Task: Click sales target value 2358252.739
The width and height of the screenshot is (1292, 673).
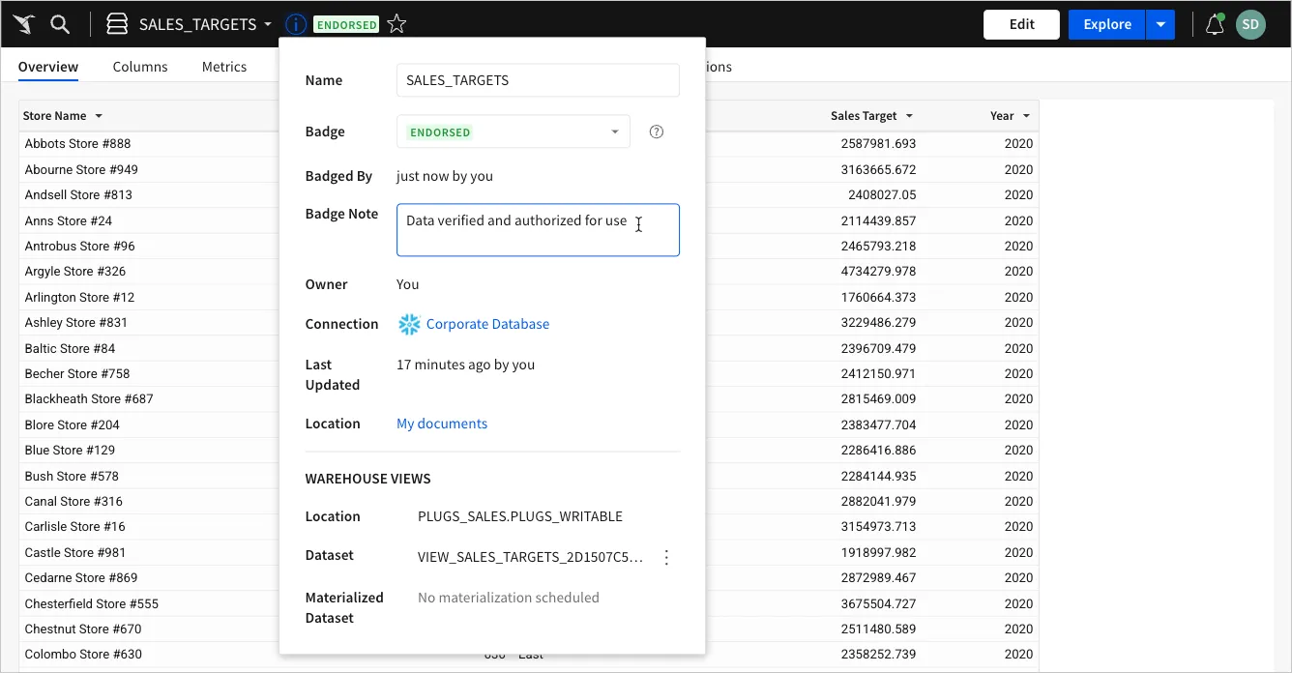Action: (x=878, y=654)
